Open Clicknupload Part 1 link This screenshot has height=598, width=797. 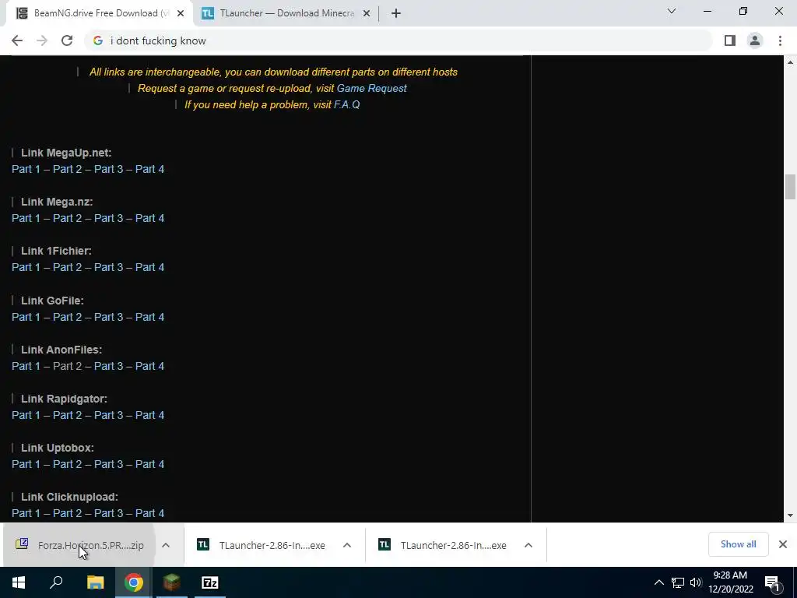[26, 513]
